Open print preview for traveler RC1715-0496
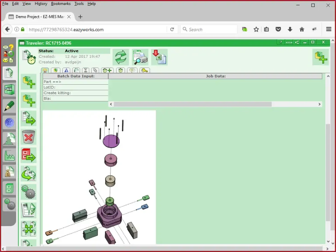The height and width of the screenshot is (252, 336). click(x=140, y=57)
